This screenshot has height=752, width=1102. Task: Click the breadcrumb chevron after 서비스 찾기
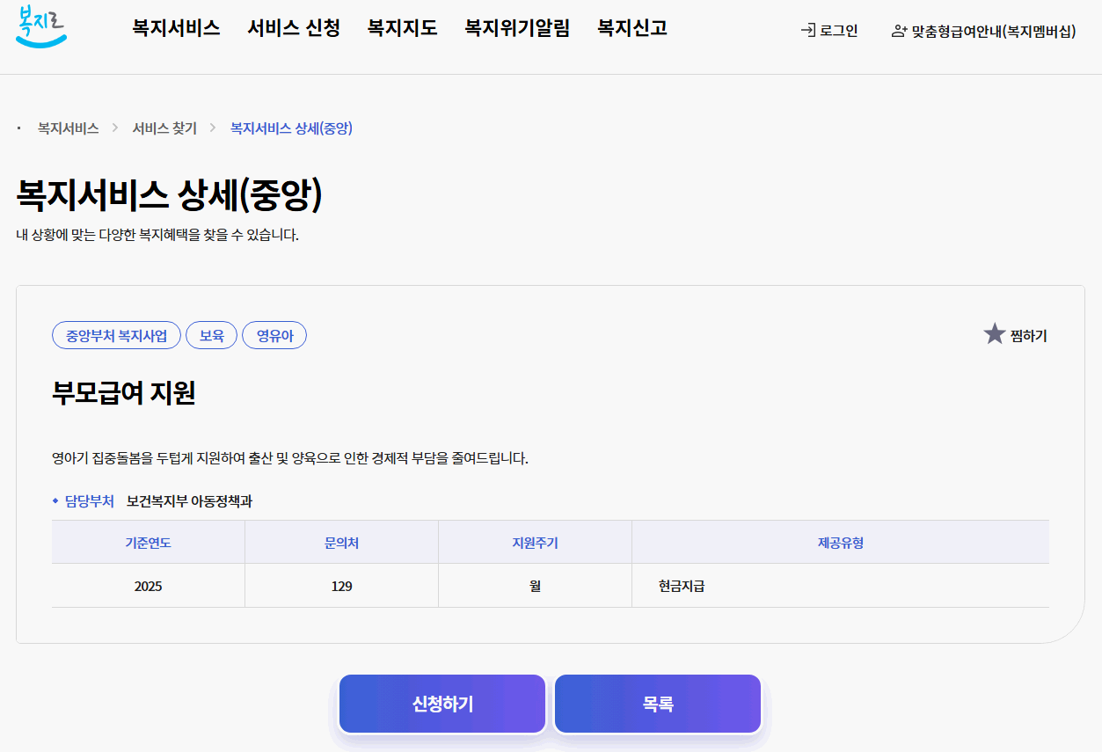point(210,128)
